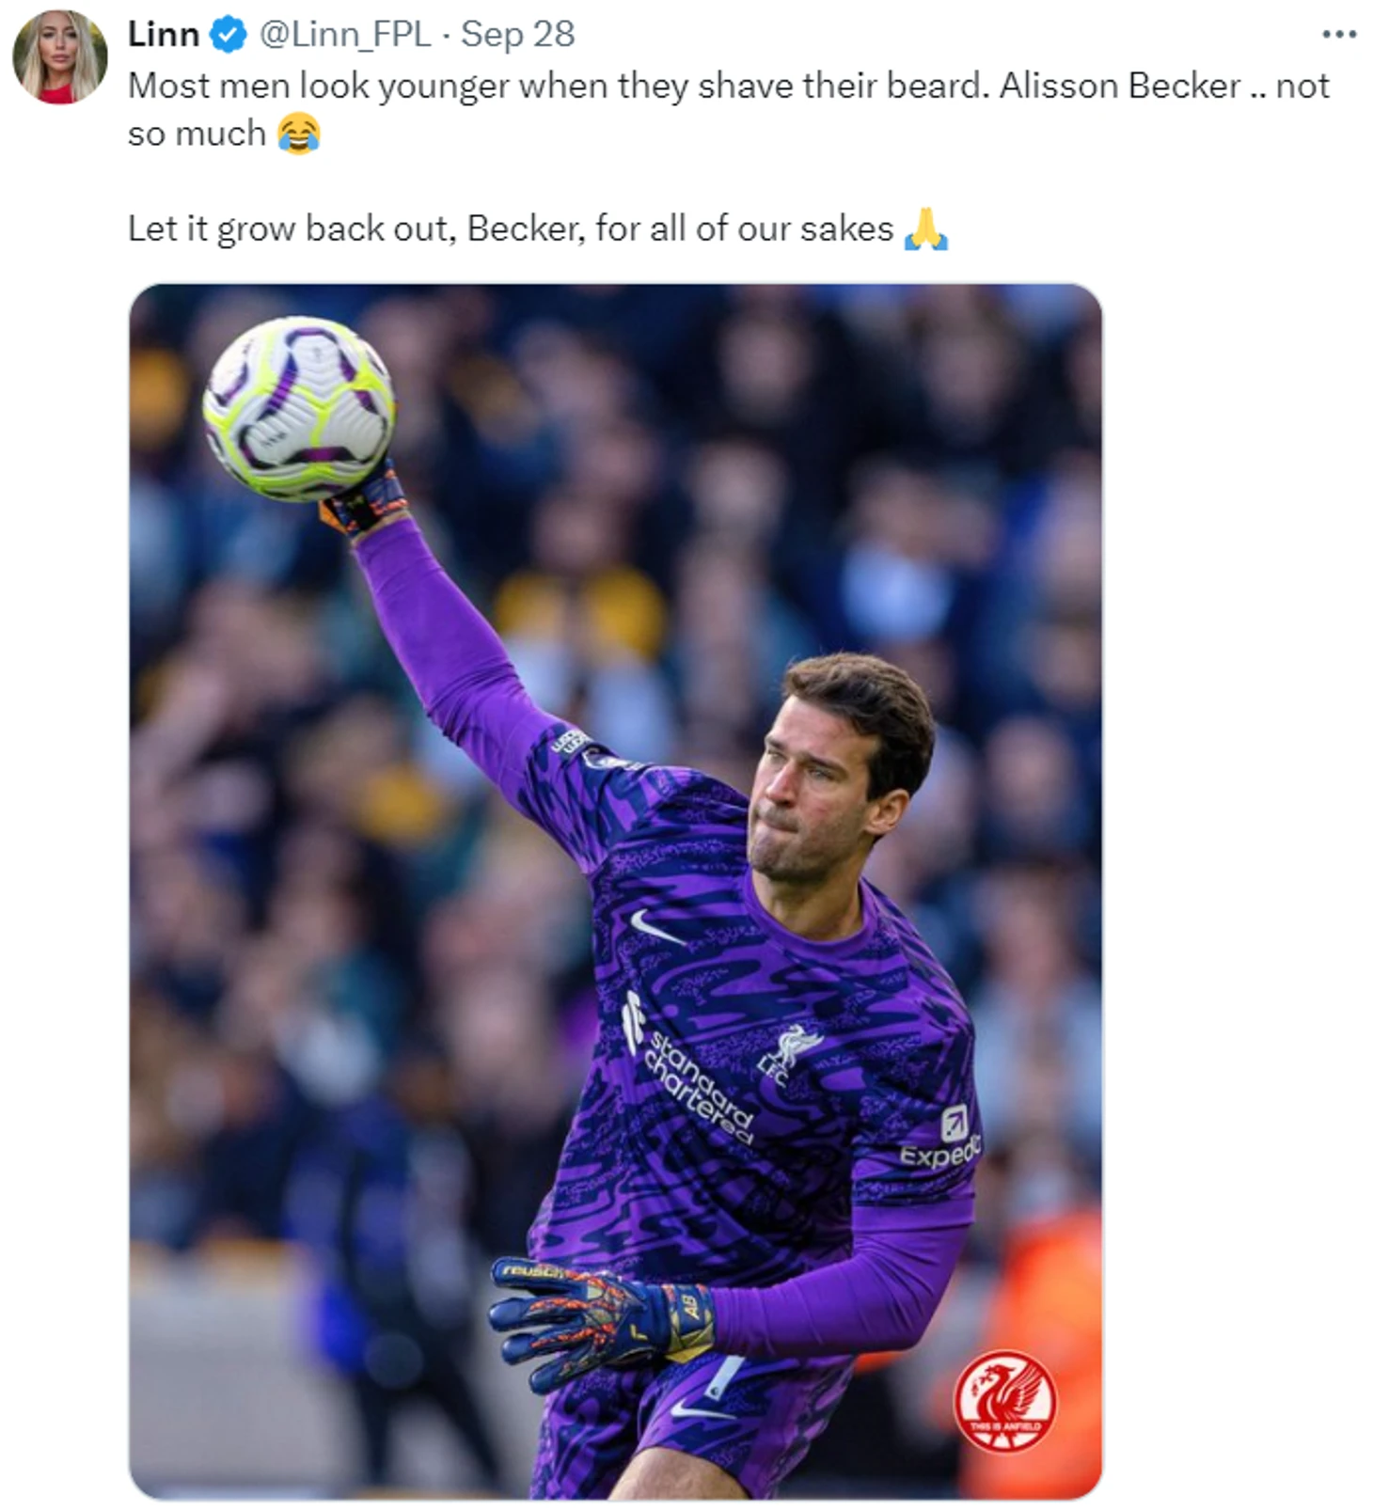The image size is (1373, 1510).
Task: Click the laughing-crying emoji in the tweet
Action: coord(299,134)
